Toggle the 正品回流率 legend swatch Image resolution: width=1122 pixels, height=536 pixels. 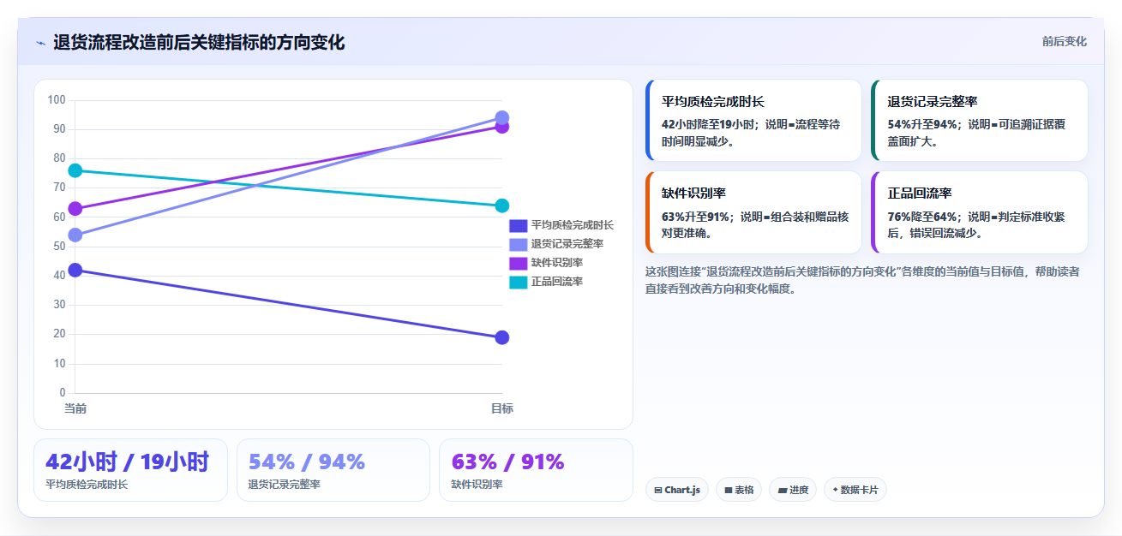pyautogui.click(x=518, y=282)
